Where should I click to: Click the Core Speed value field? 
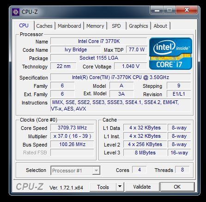coord(72,128)
